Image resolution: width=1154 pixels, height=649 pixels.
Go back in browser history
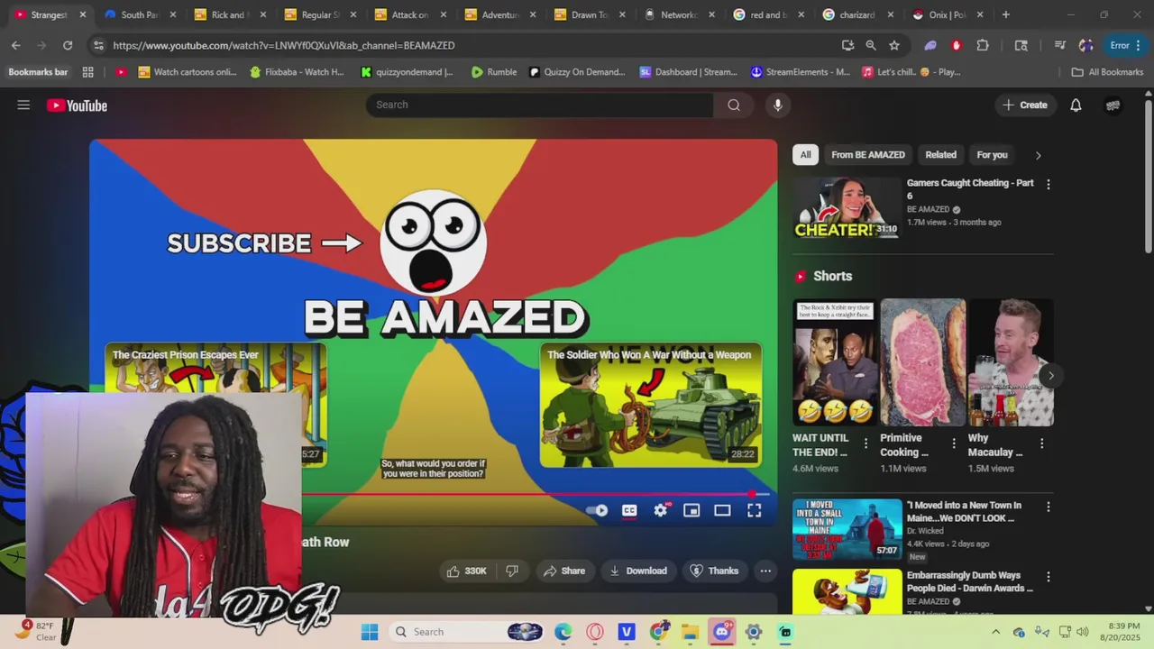(x=16, y=45)
